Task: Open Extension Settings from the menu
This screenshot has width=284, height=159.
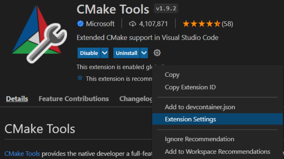Action: pos(217,119)
